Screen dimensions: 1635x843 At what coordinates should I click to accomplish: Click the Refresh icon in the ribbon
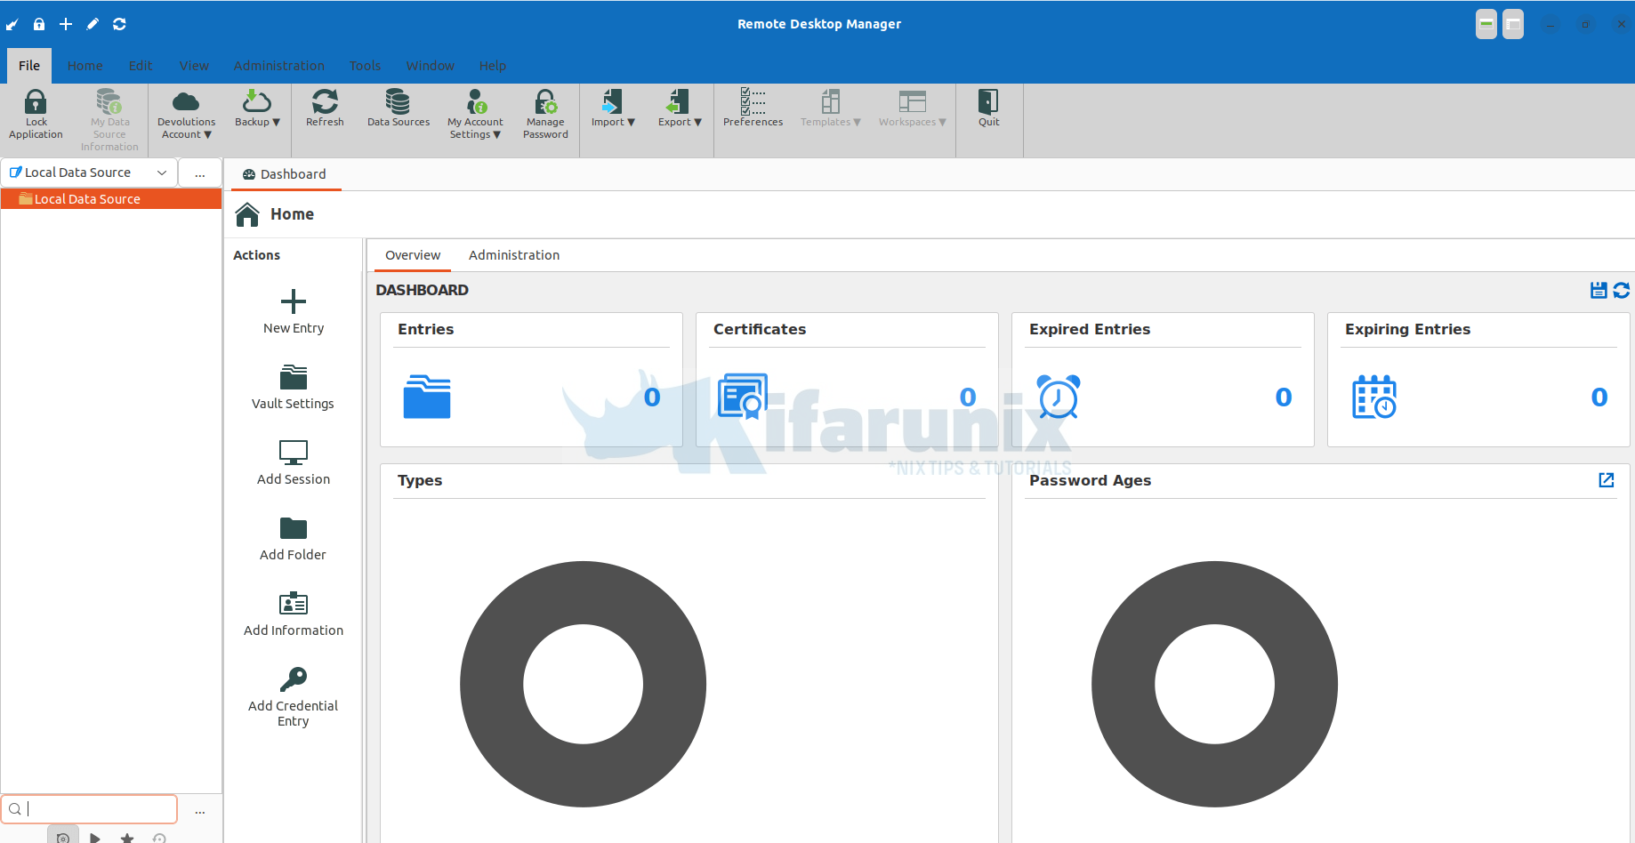[x=325, y=113]
